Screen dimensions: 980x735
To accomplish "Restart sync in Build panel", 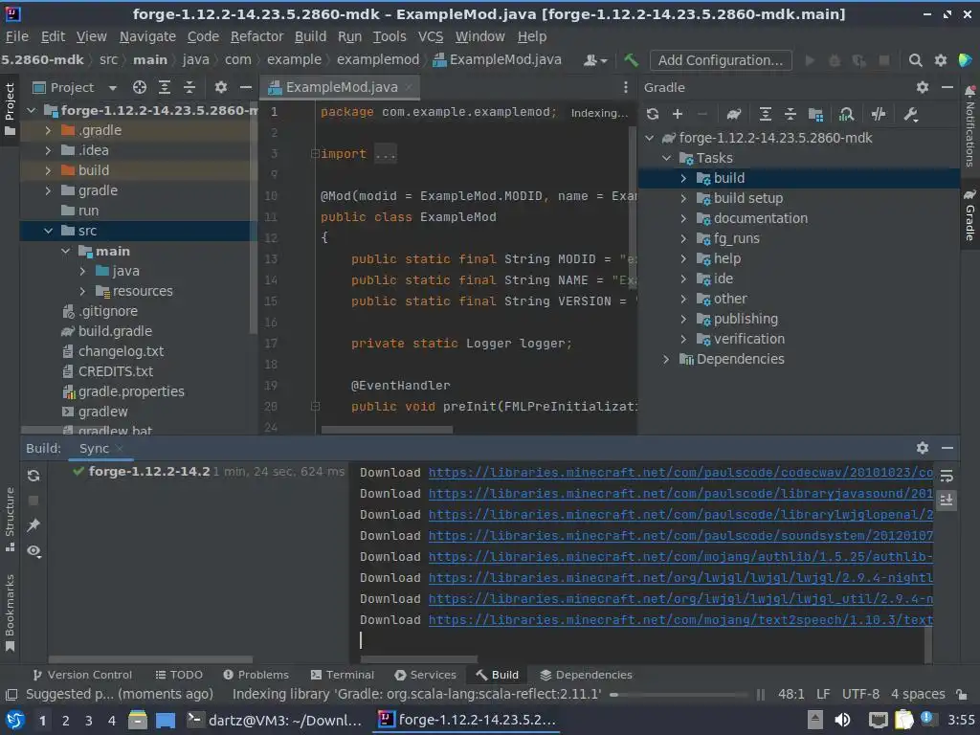I will pos(33,476).
